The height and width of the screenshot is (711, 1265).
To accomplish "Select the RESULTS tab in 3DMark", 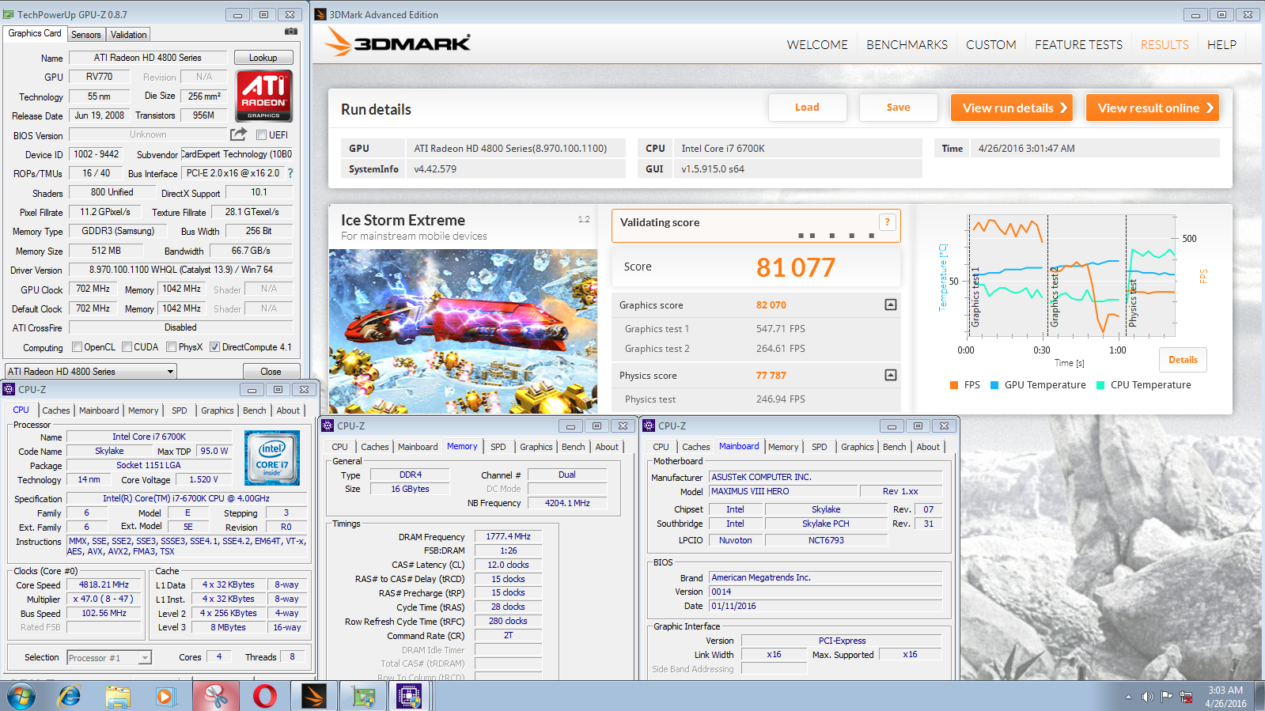I will click(1165, 45).
